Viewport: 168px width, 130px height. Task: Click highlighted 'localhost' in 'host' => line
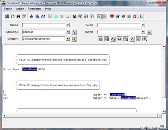click(117, 95)
